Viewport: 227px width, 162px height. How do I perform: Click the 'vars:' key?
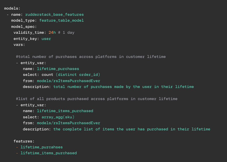19,44
